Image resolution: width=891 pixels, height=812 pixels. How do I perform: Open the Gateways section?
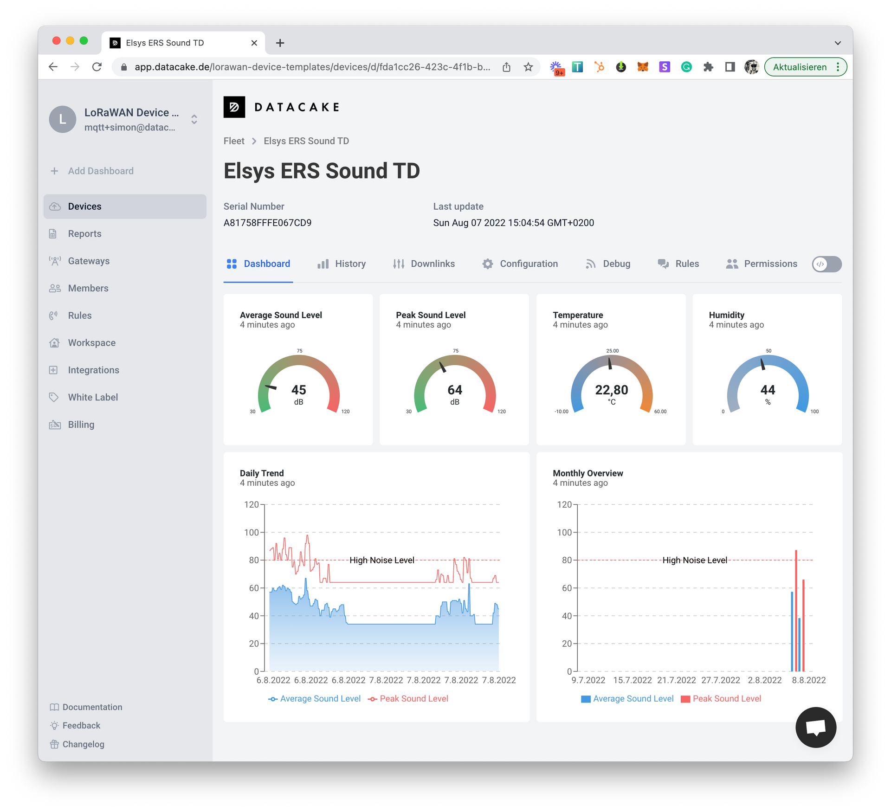tap(89, 261)
